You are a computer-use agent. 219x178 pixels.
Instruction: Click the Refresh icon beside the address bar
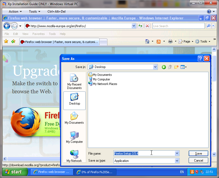[140, 26]
